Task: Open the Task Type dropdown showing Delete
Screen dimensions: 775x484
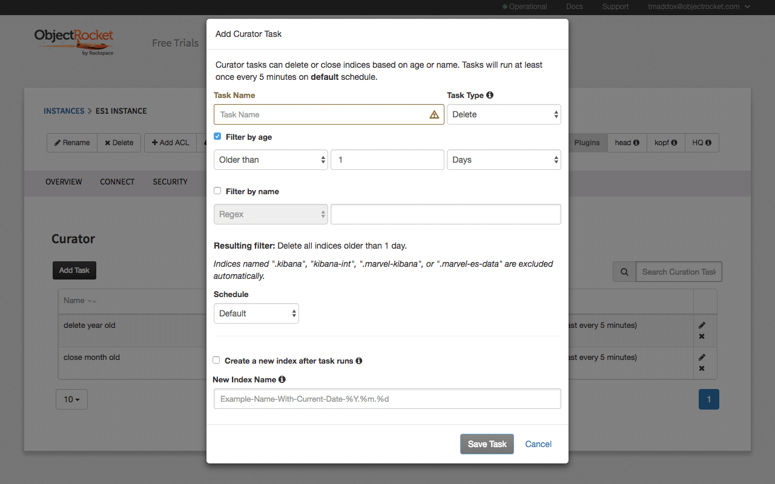Action: [504, 114]
